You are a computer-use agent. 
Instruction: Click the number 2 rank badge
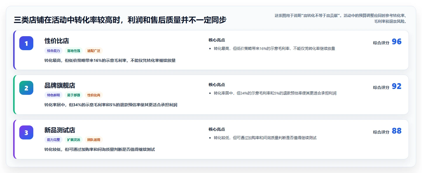tap(26, 88)
